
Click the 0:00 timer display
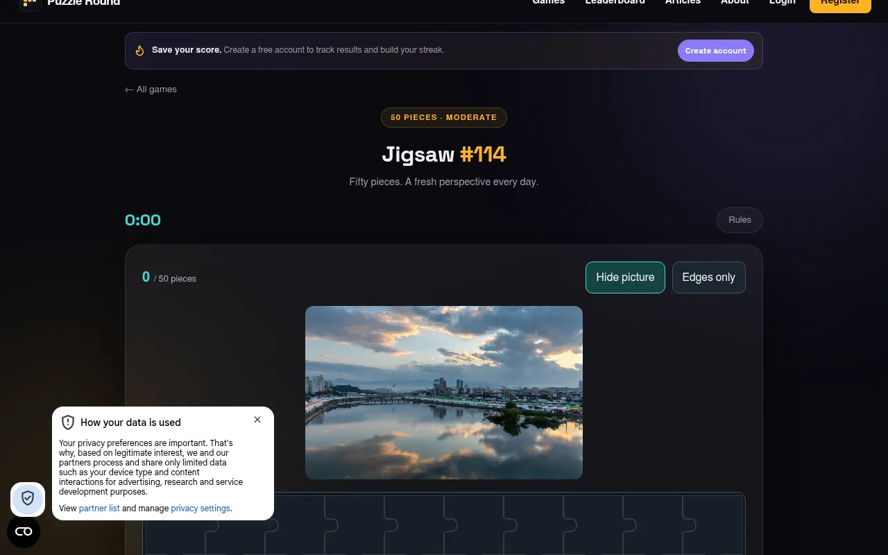143,220
